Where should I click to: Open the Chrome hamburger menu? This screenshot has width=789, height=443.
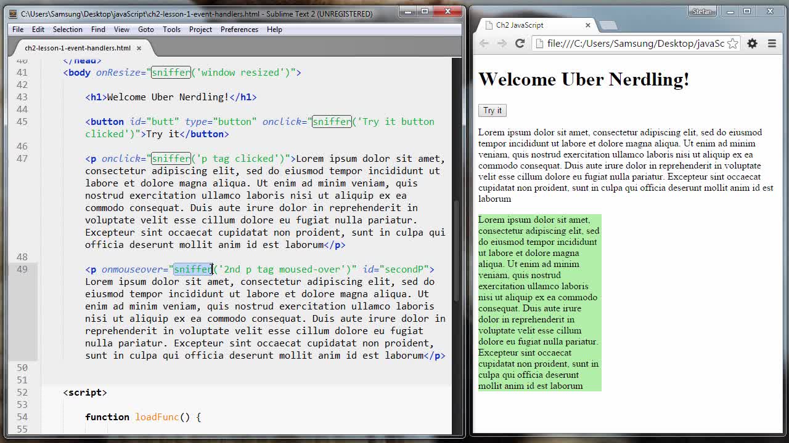772,43
